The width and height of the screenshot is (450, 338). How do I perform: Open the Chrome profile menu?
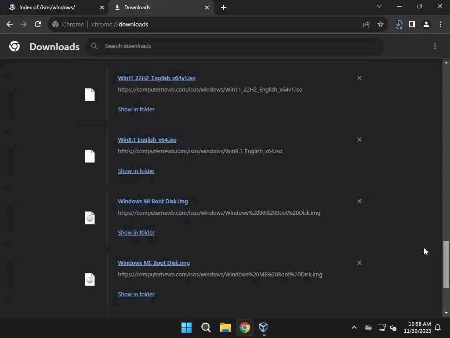pos(426,25)
